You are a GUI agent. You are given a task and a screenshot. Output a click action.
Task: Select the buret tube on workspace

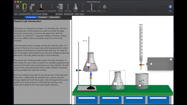coord(141,43)
